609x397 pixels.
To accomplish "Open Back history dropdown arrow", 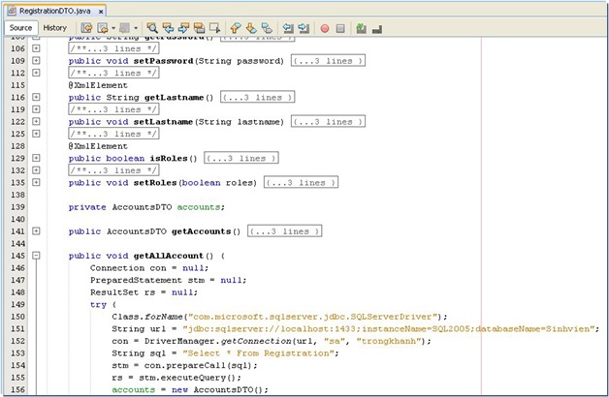I will (x=113, y=28).
